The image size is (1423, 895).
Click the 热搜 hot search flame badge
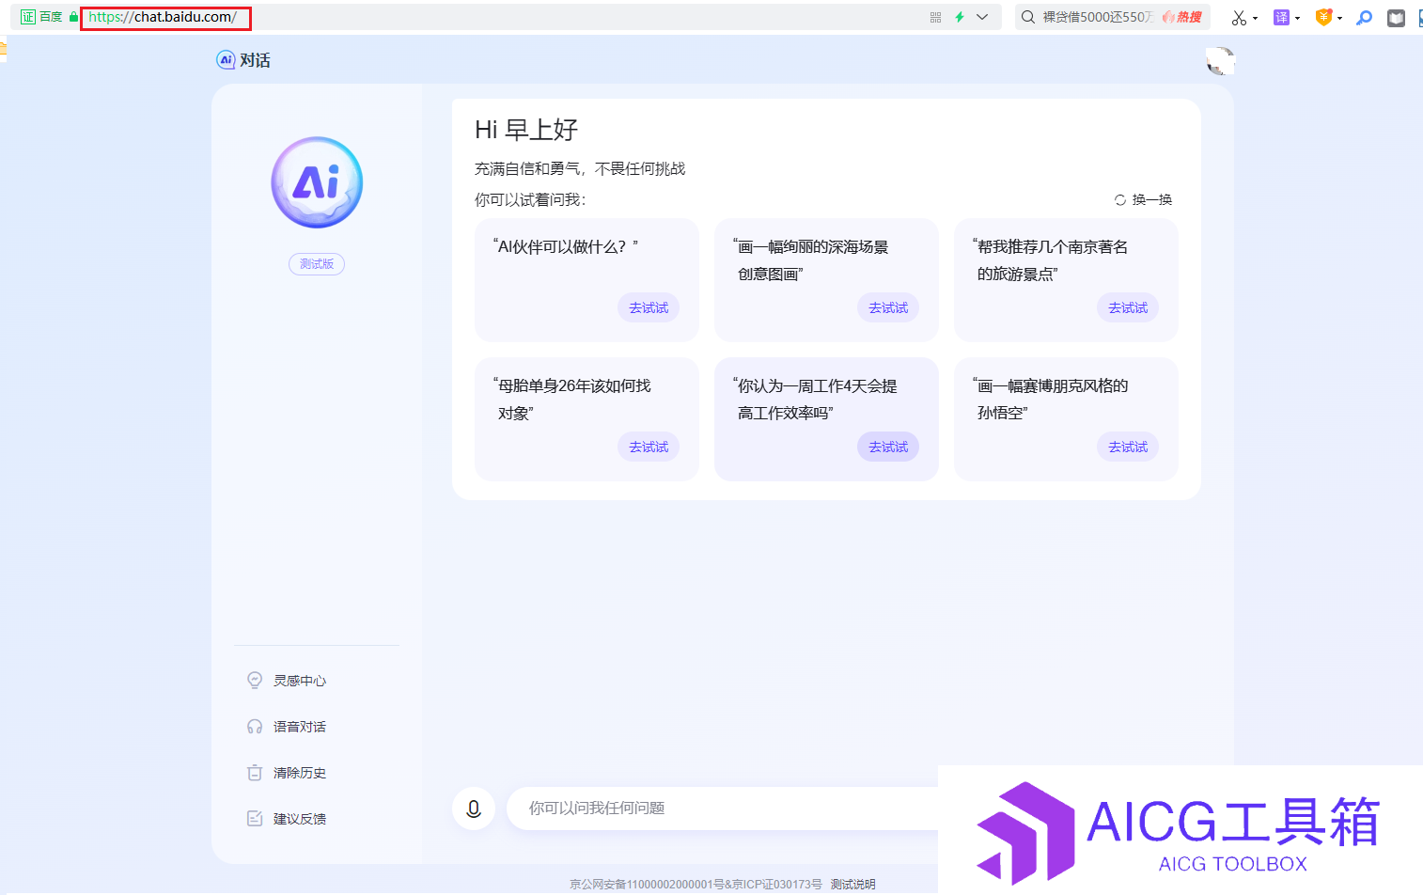pos(1182,17)
